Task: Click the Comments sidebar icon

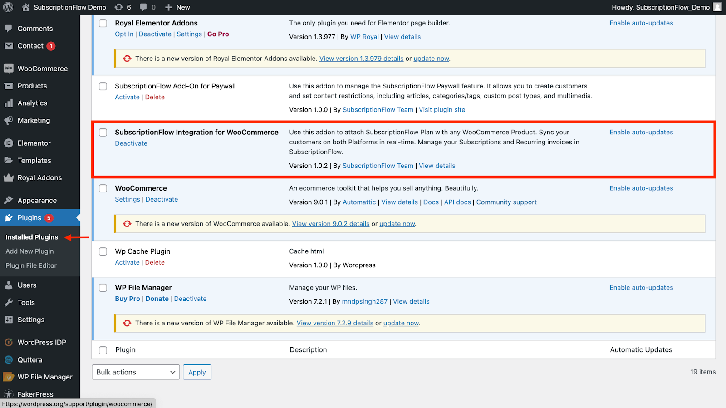Action: tap(9, 28)
